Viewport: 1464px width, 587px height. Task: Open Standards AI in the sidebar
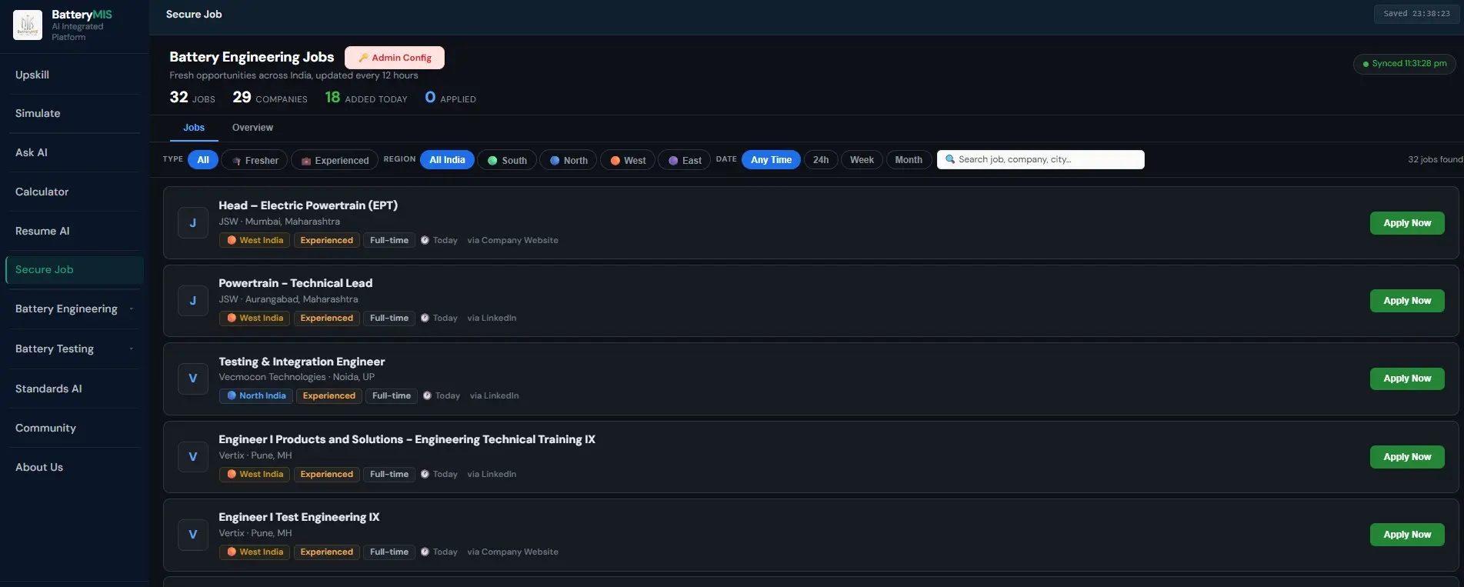point(75,389)
